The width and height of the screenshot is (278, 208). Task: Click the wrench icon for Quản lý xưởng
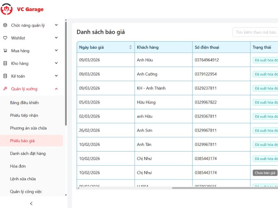pos(5,89)
